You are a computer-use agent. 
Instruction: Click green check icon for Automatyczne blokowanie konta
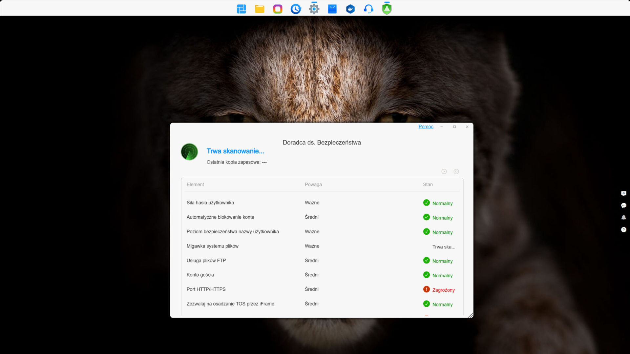(x=427, y=217)
